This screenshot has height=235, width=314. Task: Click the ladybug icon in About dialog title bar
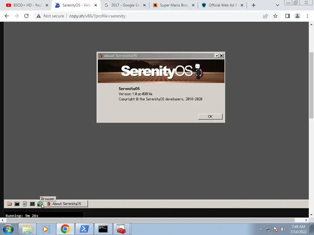coord(101,56)
